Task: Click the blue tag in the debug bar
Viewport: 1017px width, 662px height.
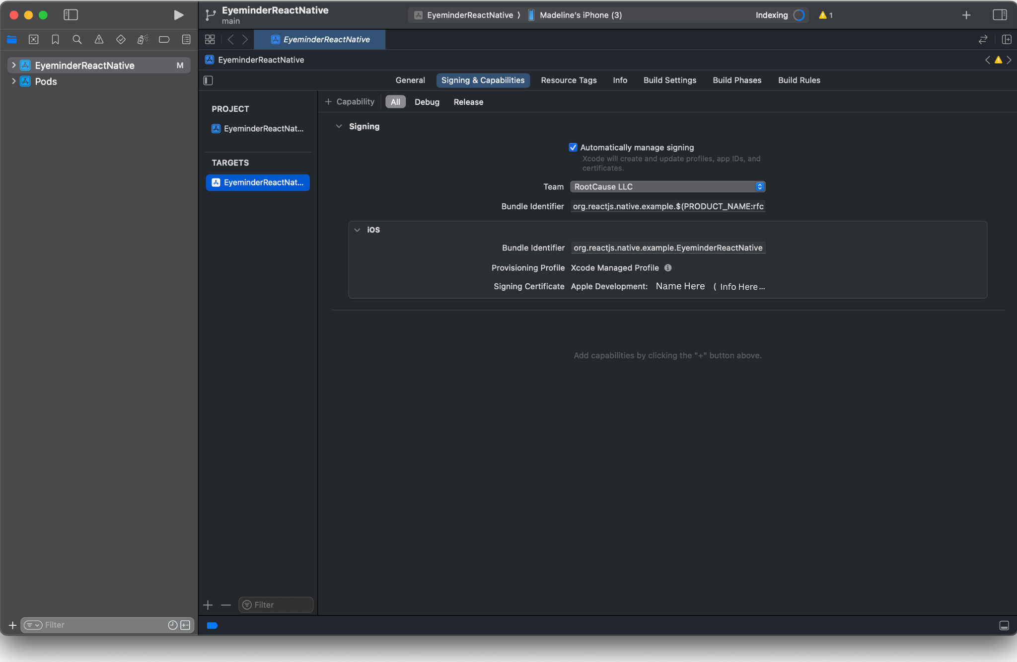Action: pos(212,626)
